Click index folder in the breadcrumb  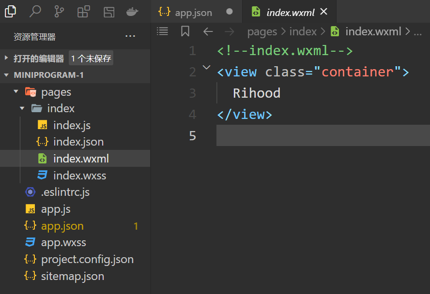[x=303, y=31]
